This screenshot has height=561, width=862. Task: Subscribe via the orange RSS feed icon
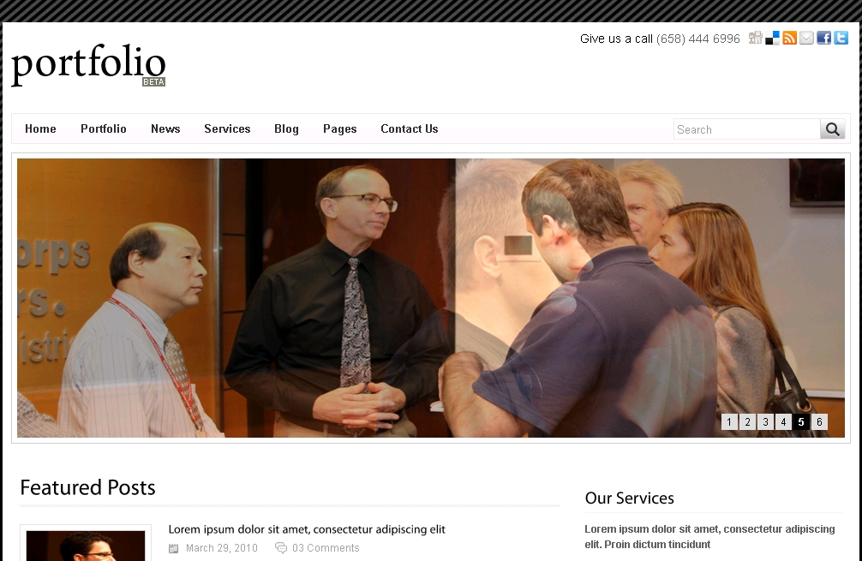(x=789, y=38)
